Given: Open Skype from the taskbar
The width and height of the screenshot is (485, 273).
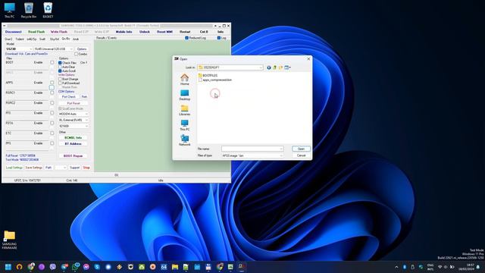Looking at the screenshot, I should click(x=97, y=267).
